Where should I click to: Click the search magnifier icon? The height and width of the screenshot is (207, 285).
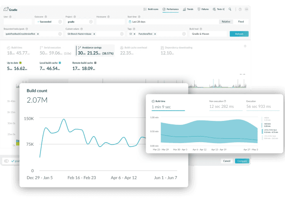tap(230, 9)
